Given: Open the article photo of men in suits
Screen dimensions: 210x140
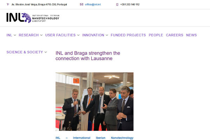Looking at the screenshot, I should coord(94,101).
